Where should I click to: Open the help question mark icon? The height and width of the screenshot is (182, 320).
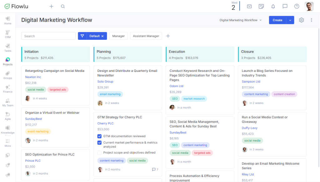click(297, 6)
